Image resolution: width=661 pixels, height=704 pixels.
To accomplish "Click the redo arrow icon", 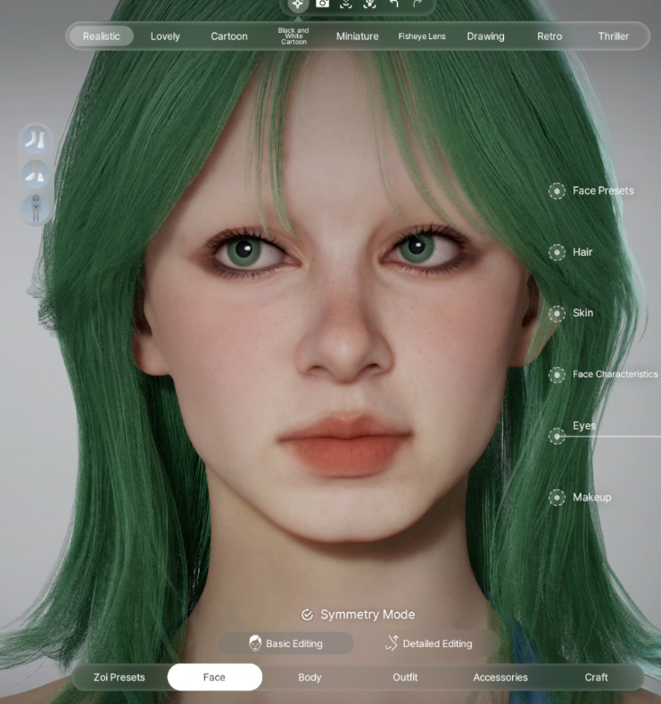I will coord(417,4).
